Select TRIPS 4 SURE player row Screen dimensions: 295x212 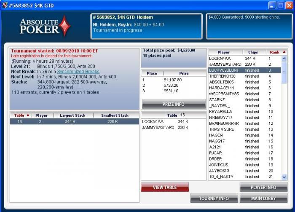point(245,129)
